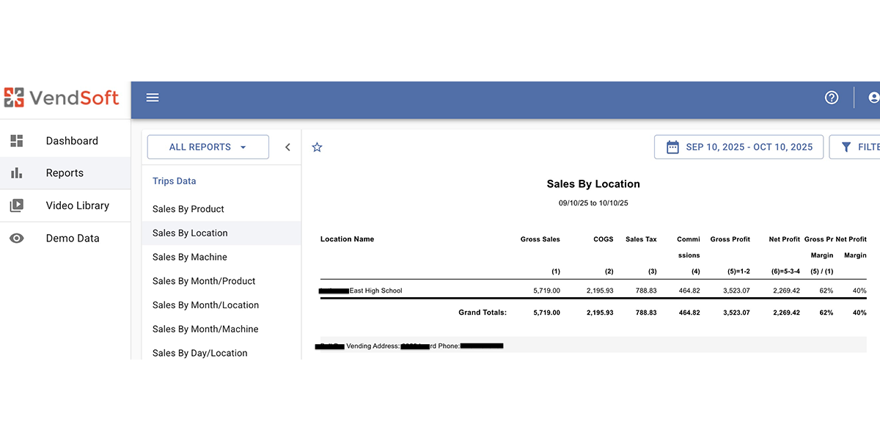Choose Sales By Month/Machine report

[x=205, y=329]
